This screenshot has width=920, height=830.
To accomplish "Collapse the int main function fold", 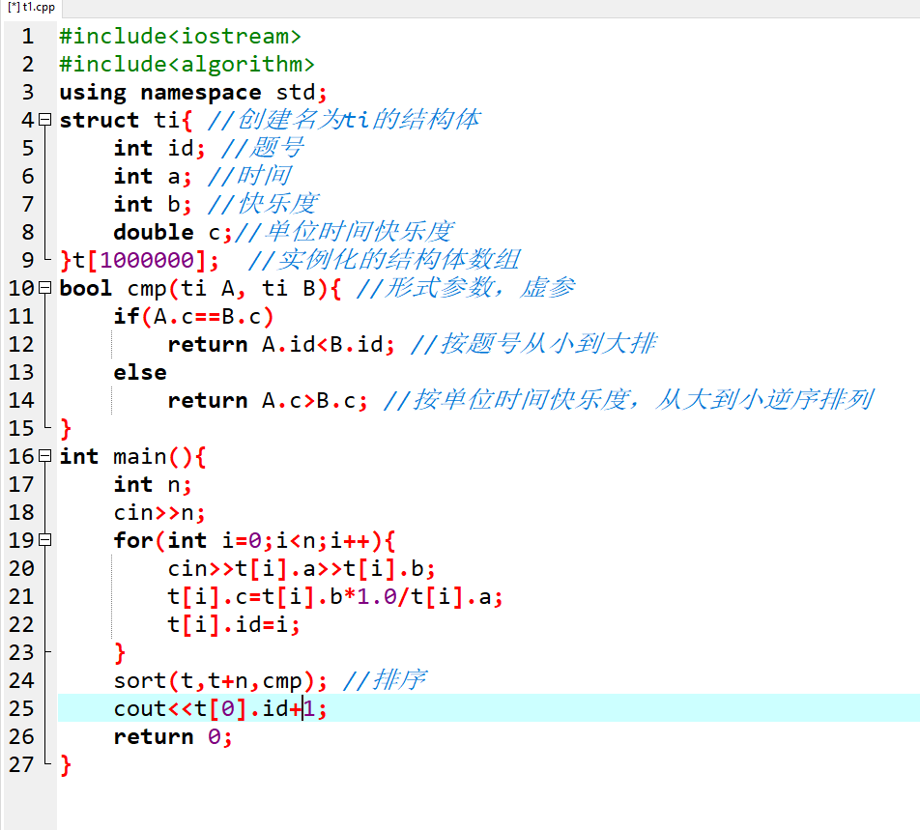I will click(x=44, y=456).
